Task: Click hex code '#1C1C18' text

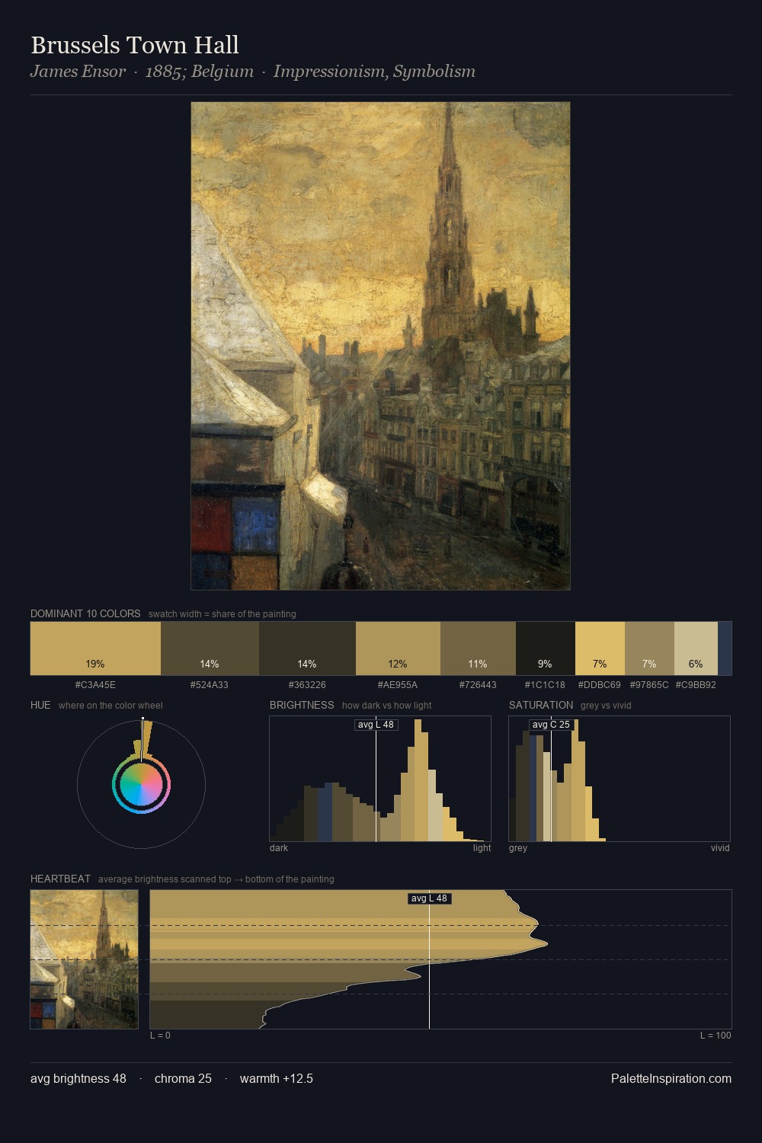Action: pyautogui.click(x=545, y=685)
